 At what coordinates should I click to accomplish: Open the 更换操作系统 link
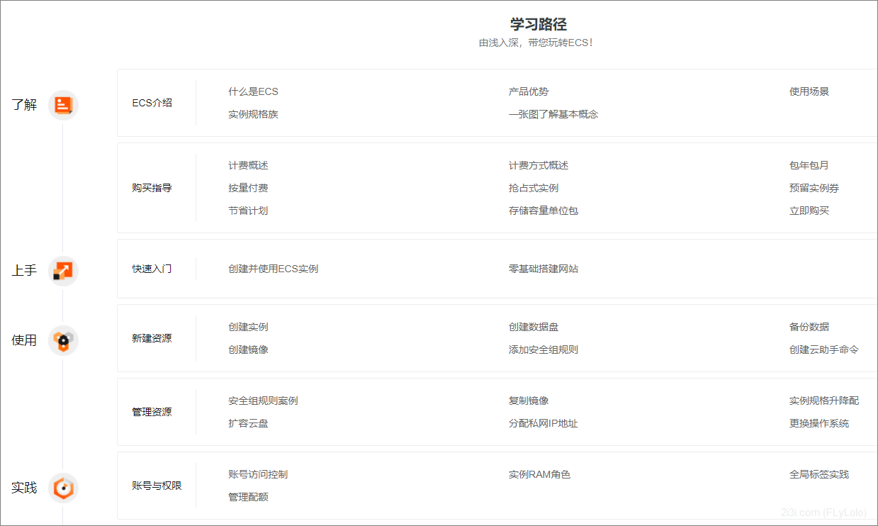pyautogui.click(x=819, y=423)
